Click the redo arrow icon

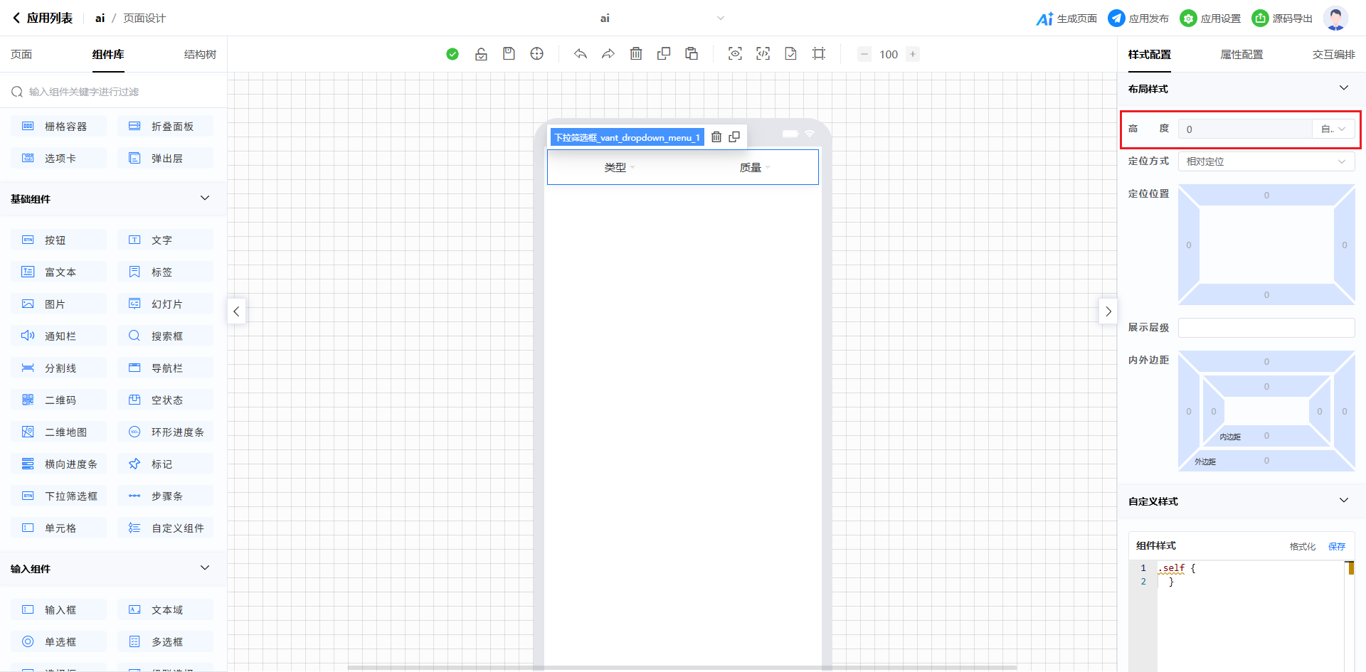pos(608,54)
